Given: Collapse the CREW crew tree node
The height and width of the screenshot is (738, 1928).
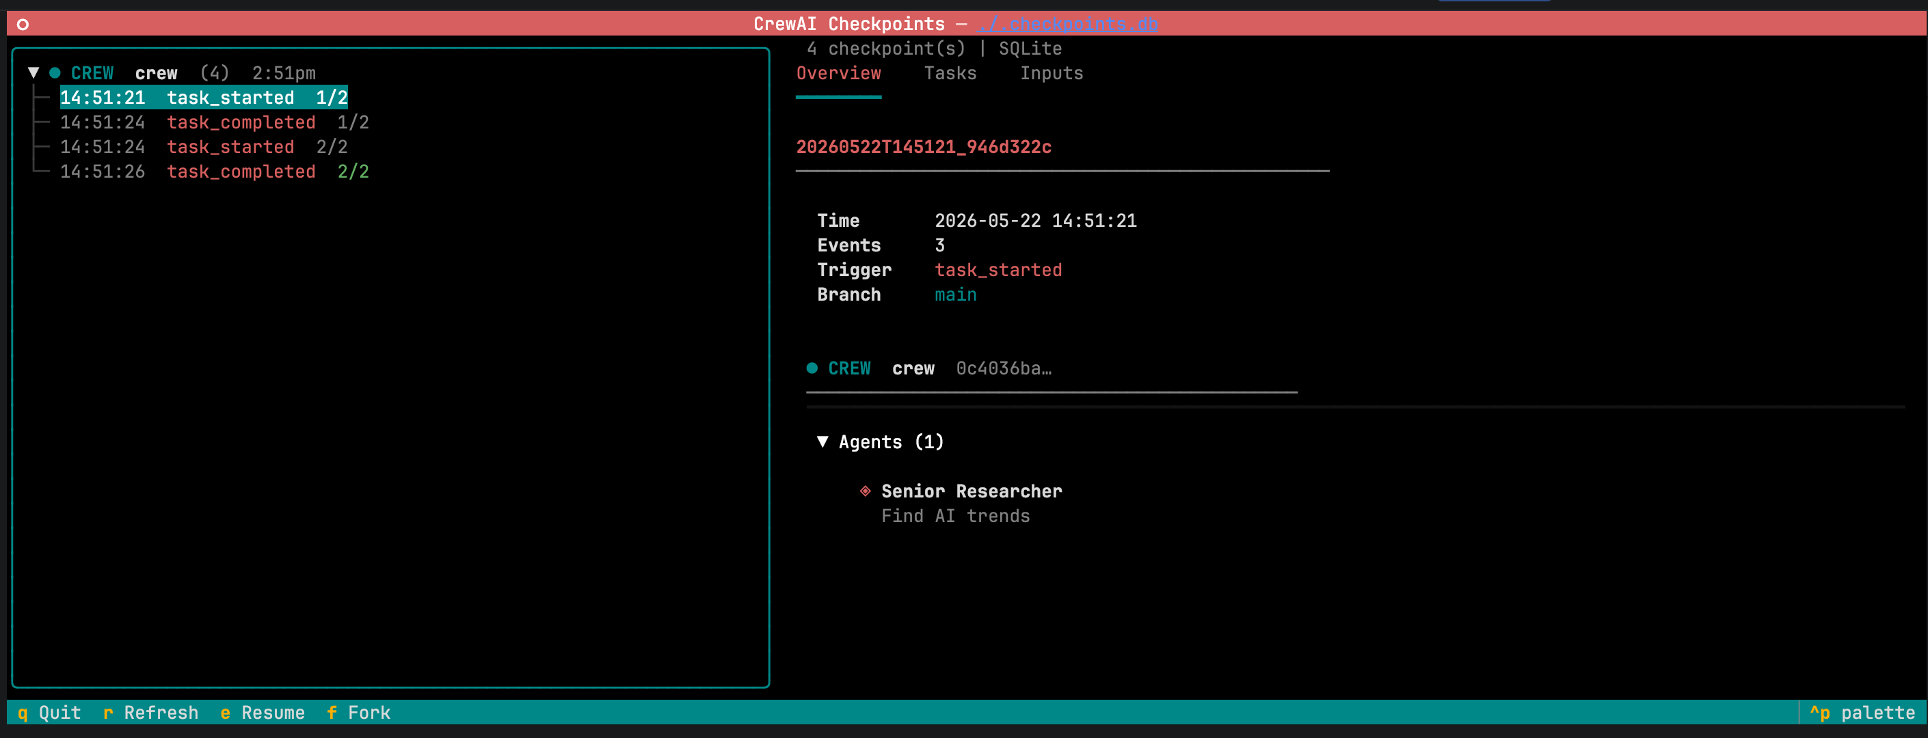Looking at the screenshot, I should [x=33, y=72].
